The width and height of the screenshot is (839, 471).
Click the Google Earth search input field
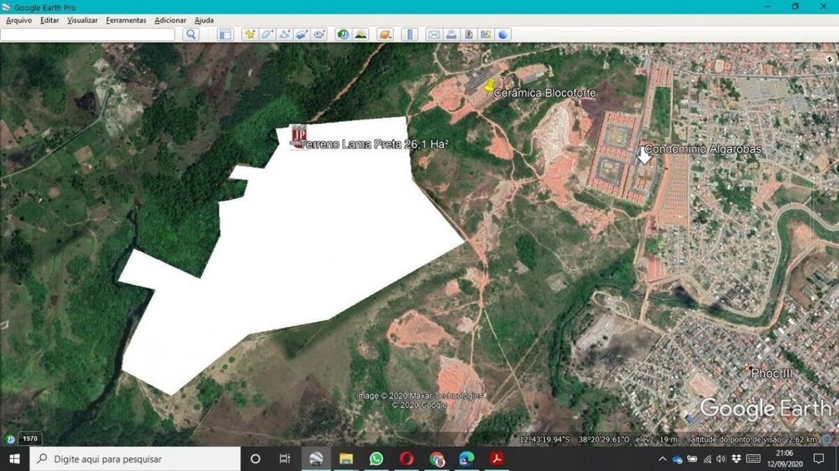87,35
